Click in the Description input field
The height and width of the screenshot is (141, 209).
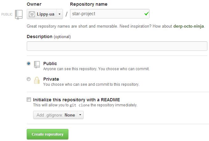117,46
